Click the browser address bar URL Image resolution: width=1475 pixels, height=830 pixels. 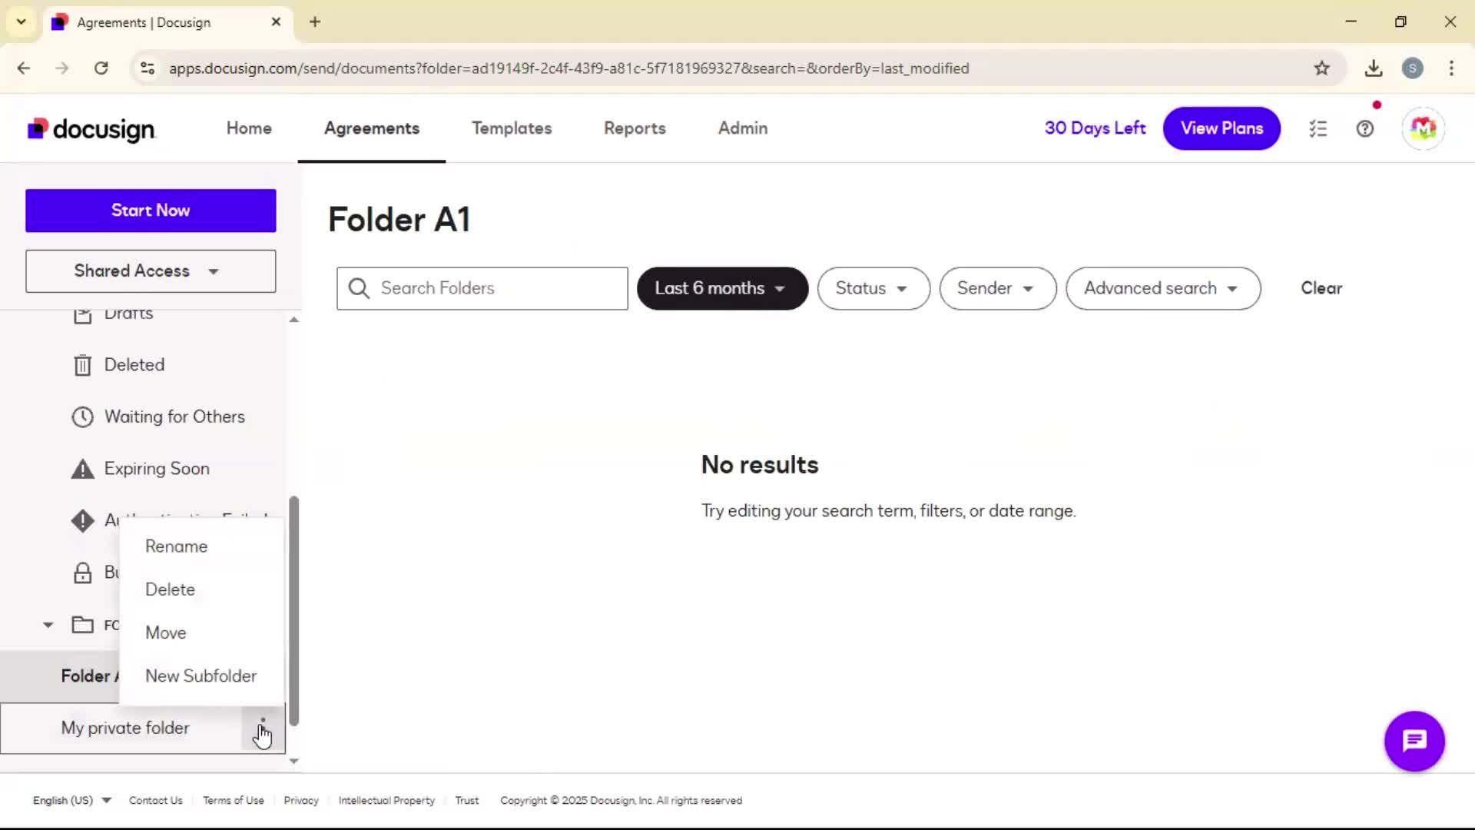pyautogui.click(x=568, y=68)
